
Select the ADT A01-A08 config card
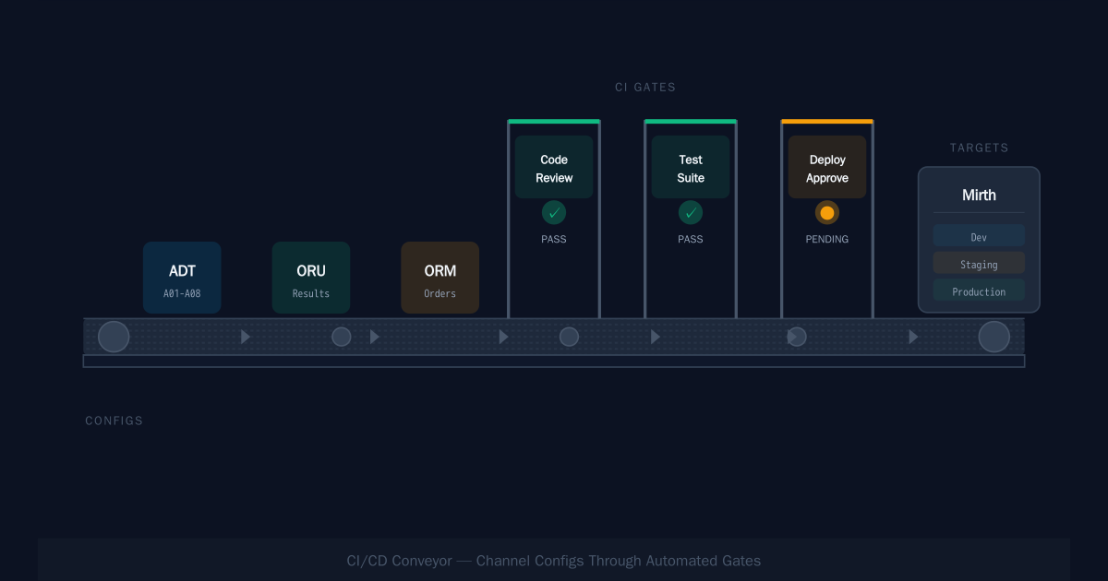(x=182, y=278)
